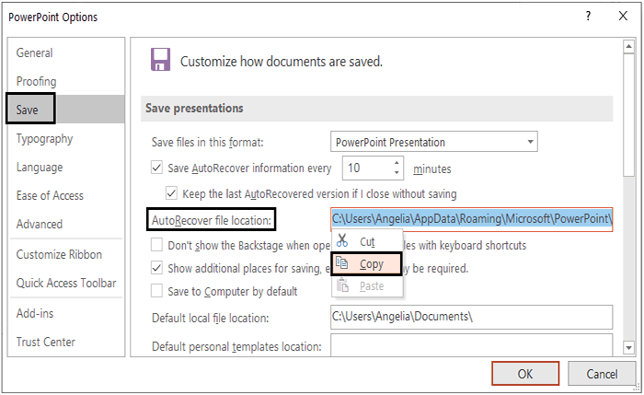Click Default personal templates location label
The image size is (644, 395).
(236, 346)
